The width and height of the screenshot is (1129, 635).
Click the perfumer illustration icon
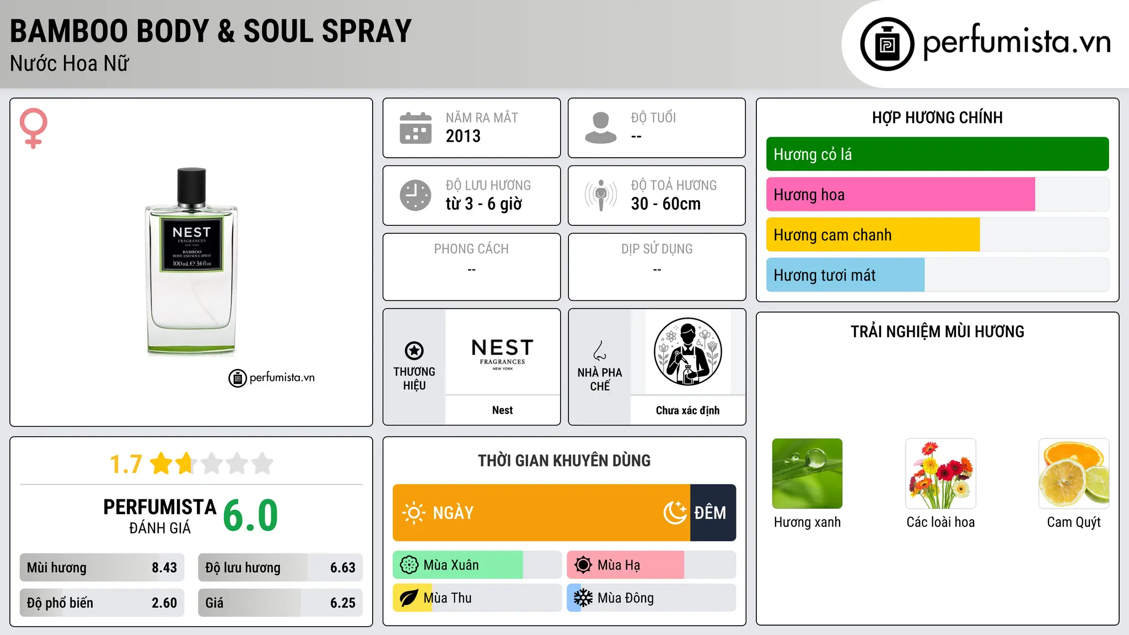tap(687, 352)
